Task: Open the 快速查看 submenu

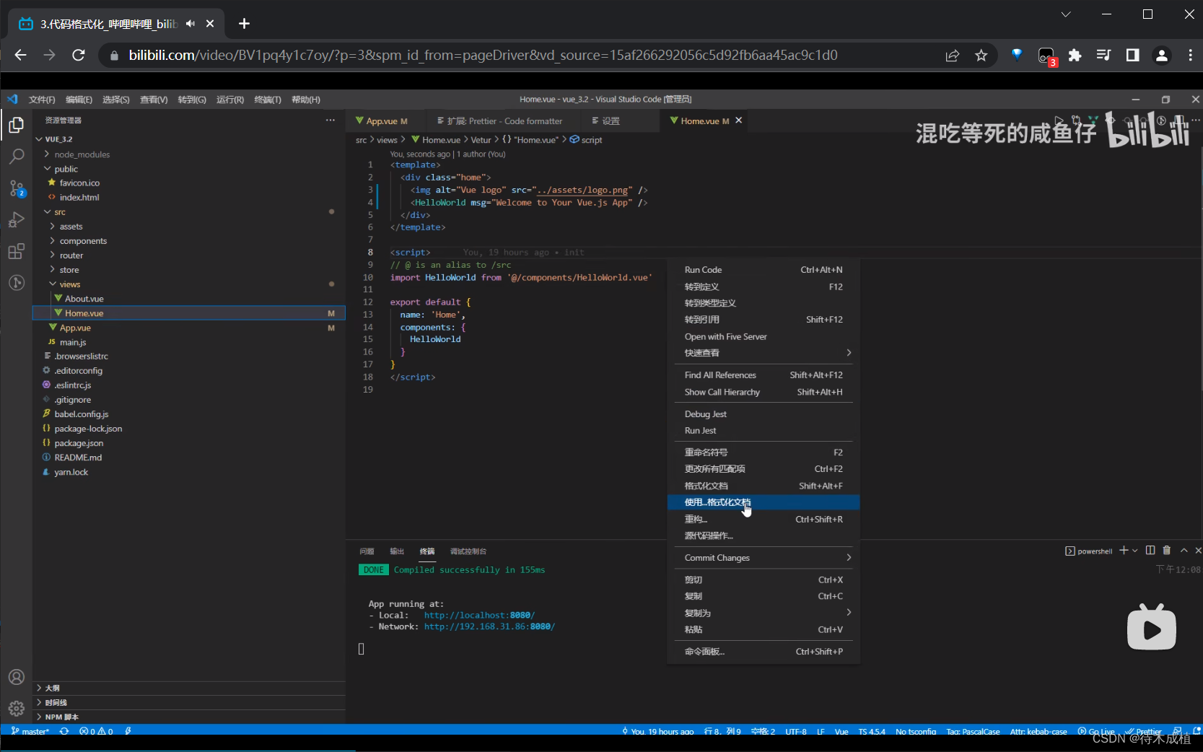Action: click(764, 353)
